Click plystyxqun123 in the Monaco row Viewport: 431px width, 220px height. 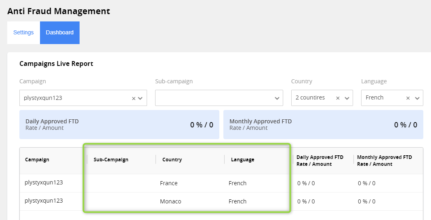click(x=44, y=201)
